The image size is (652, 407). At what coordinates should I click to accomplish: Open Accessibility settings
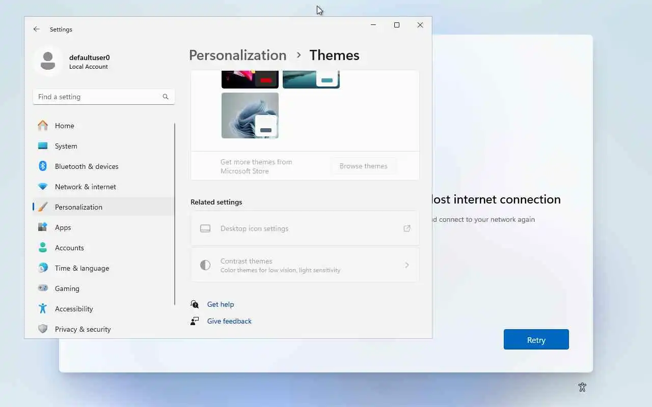click(x=103, y=309)
